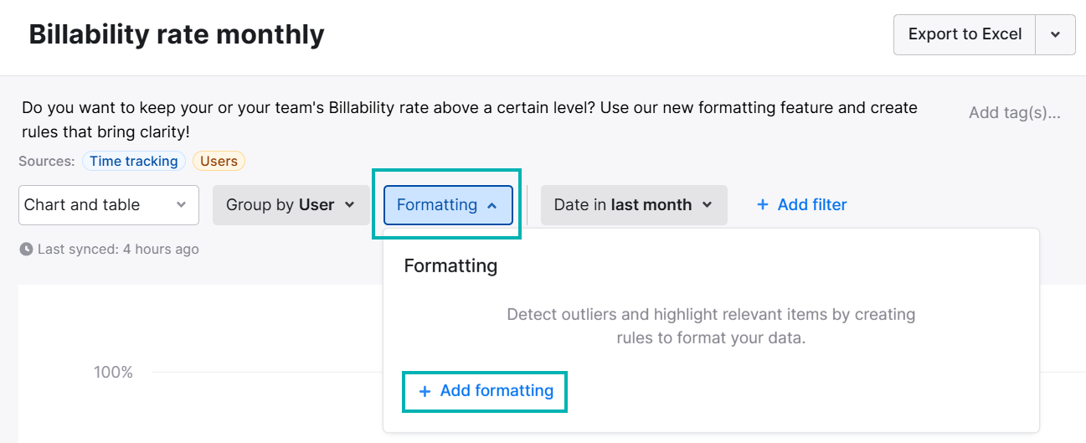This screenshot has width=1086, height=443.
Task: Click the chevron icon on Group by User
Action: [x=350, y=205]
